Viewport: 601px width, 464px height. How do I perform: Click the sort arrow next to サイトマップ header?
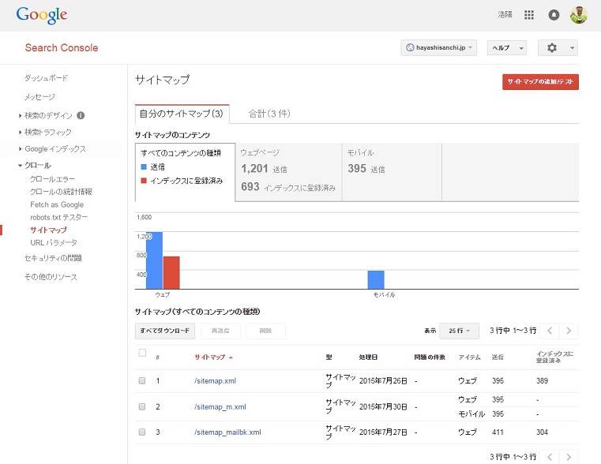coord(231,357)
